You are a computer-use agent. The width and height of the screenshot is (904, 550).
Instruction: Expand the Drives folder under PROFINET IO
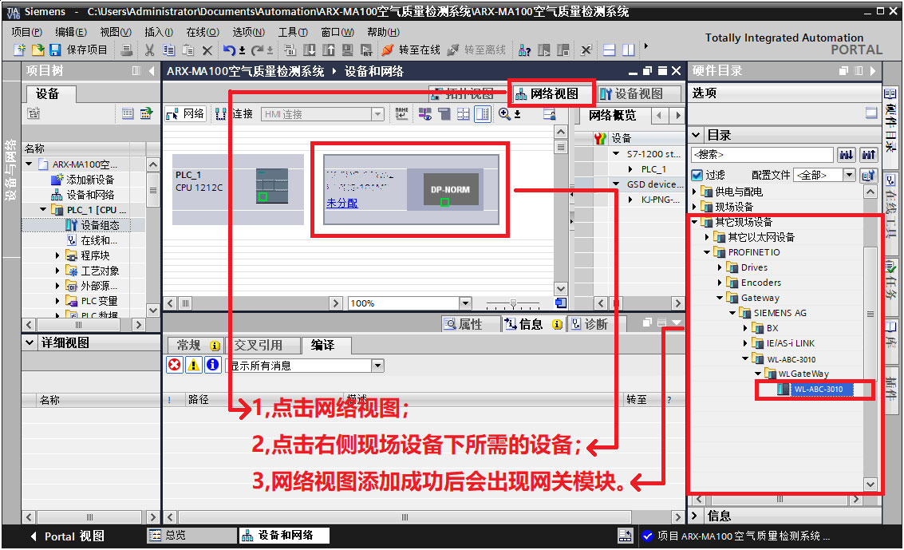click(720, 267)
